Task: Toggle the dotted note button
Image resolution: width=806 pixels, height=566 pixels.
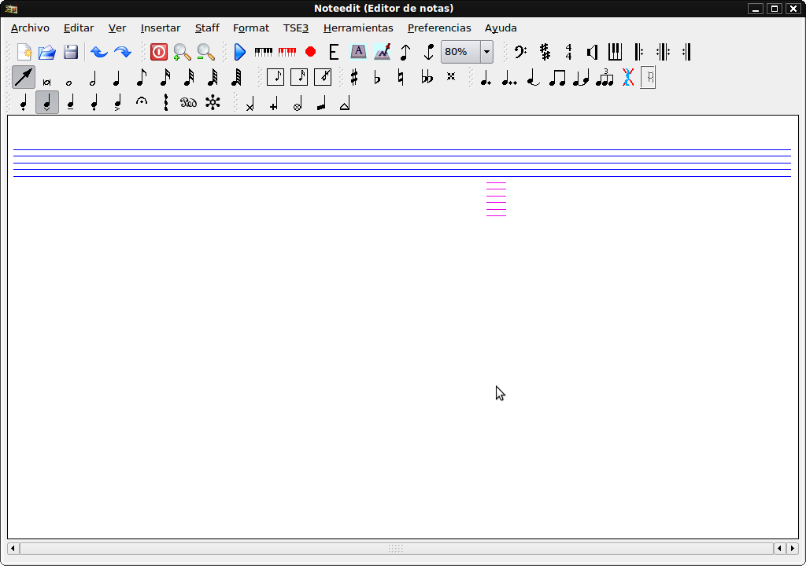Action: tap(486, 78)
